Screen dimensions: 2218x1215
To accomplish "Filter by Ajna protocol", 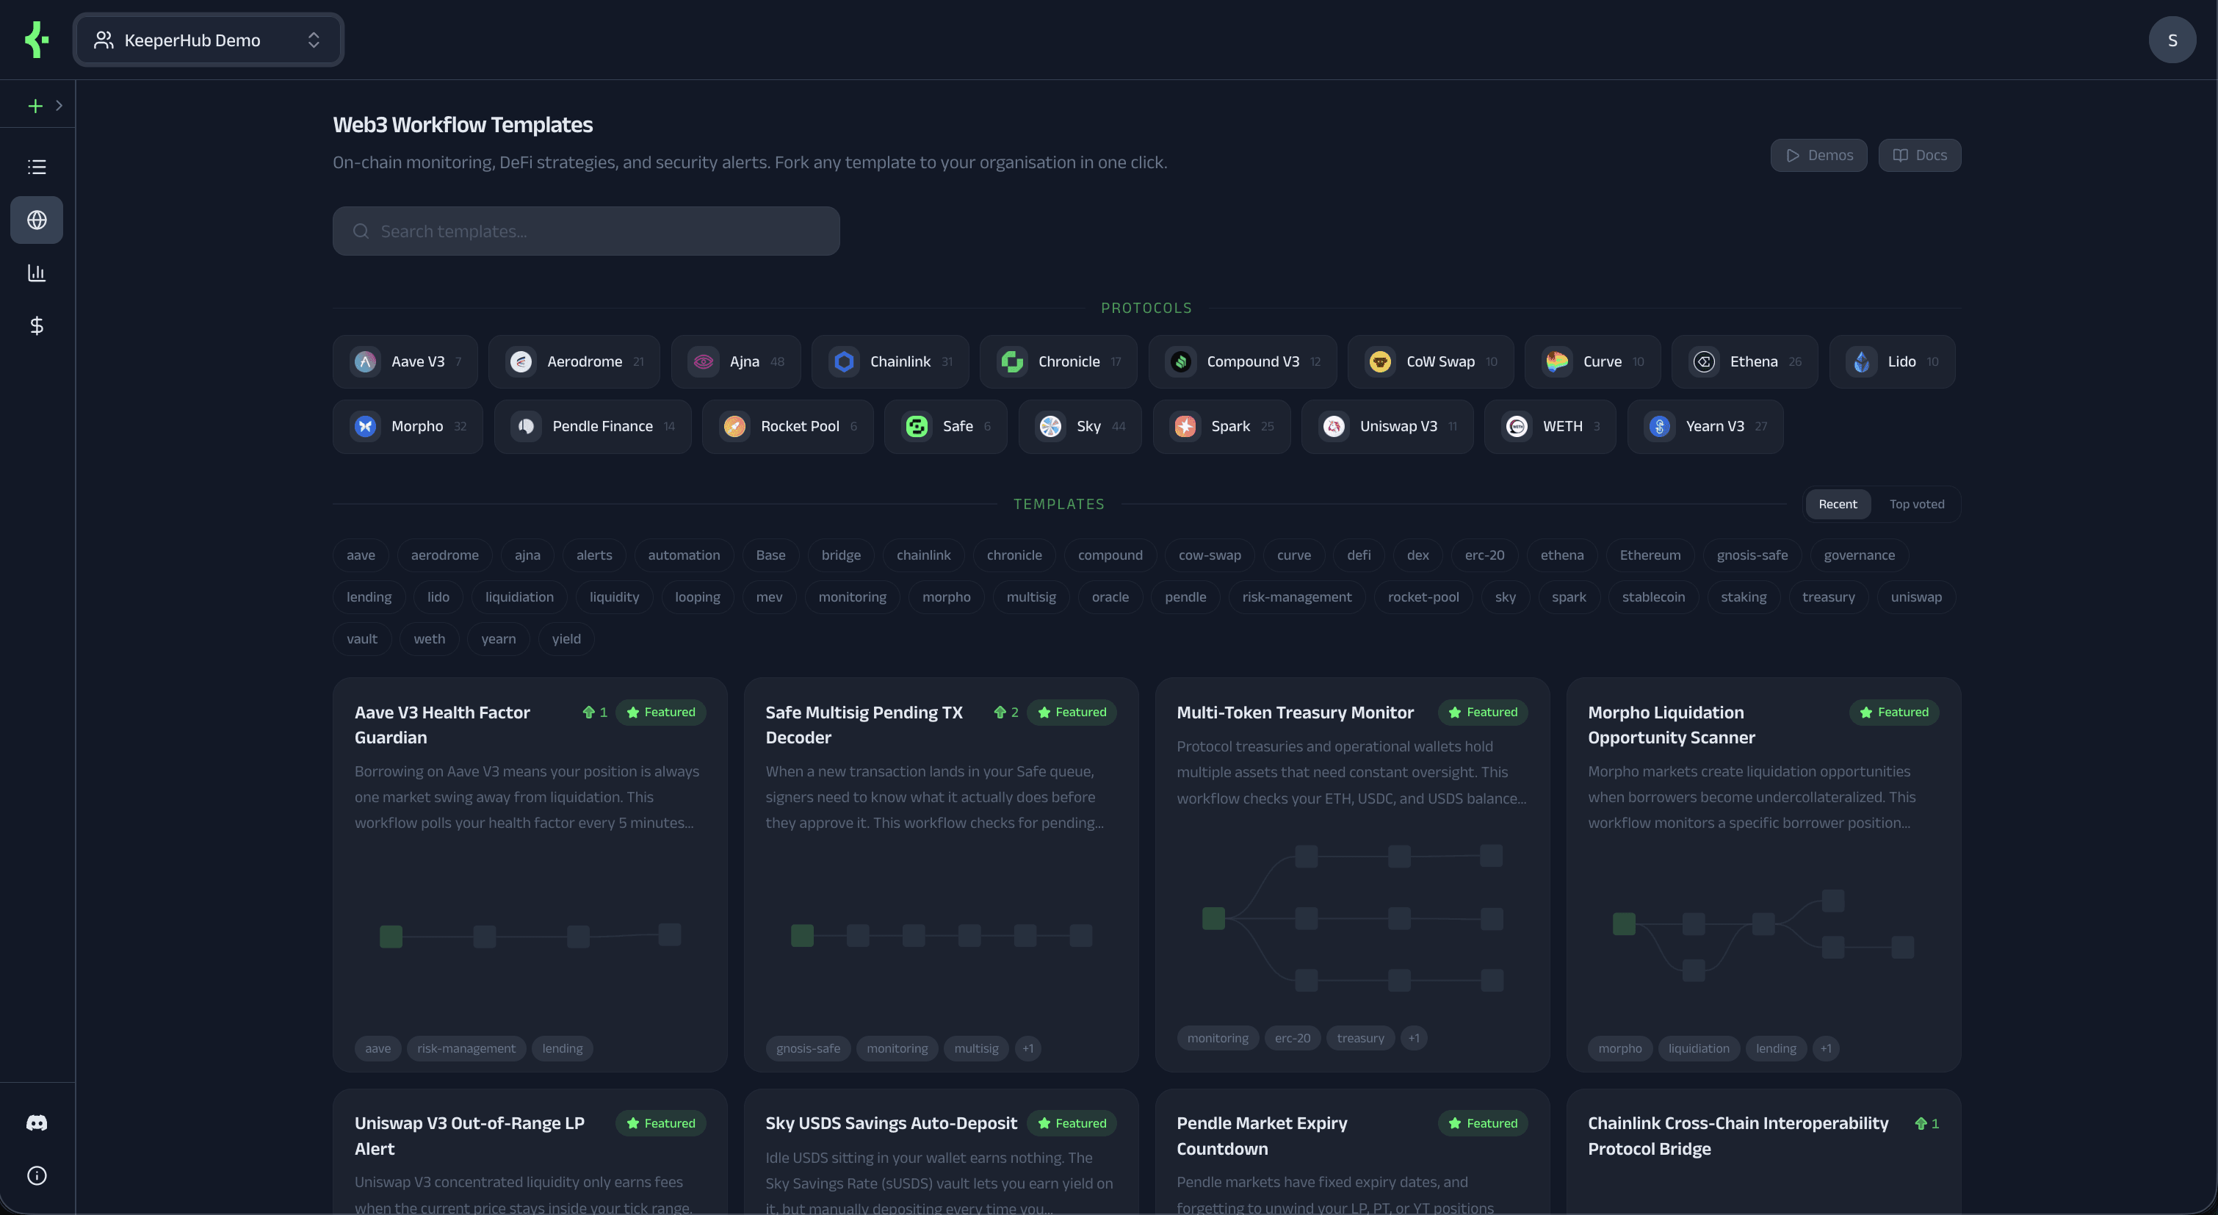I will tap(735, 361).
